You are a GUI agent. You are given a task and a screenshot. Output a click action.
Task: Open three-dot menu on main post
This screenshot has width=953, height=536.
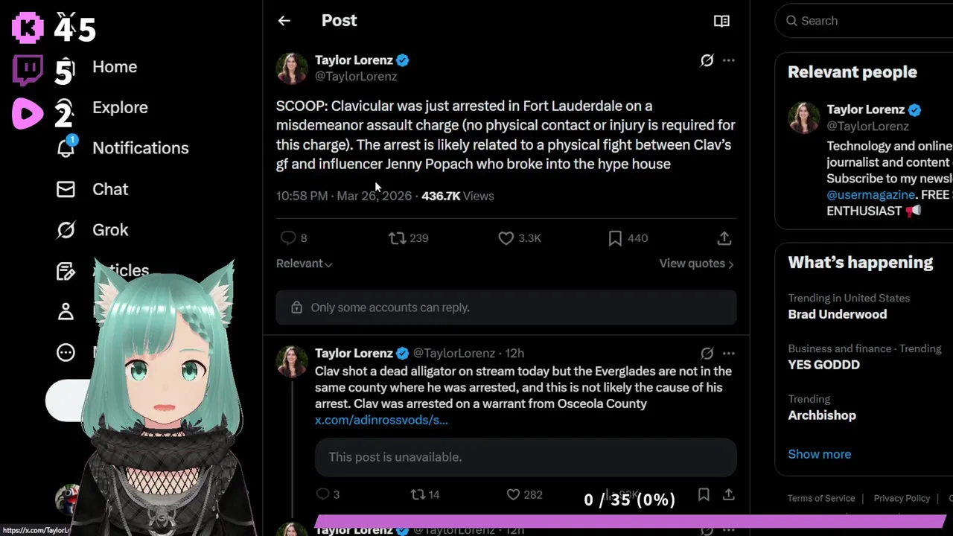click(x=728, y=60)
